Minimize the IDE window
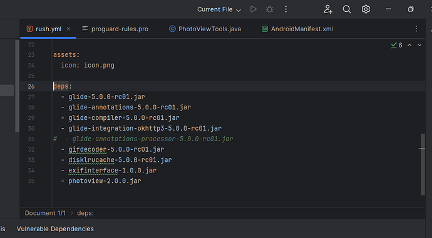 [388, 9]
